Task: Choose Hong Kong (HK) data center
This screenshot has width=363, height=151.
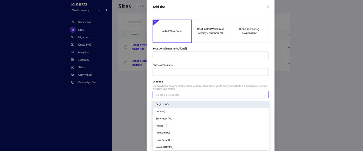Action: point(211,140)
